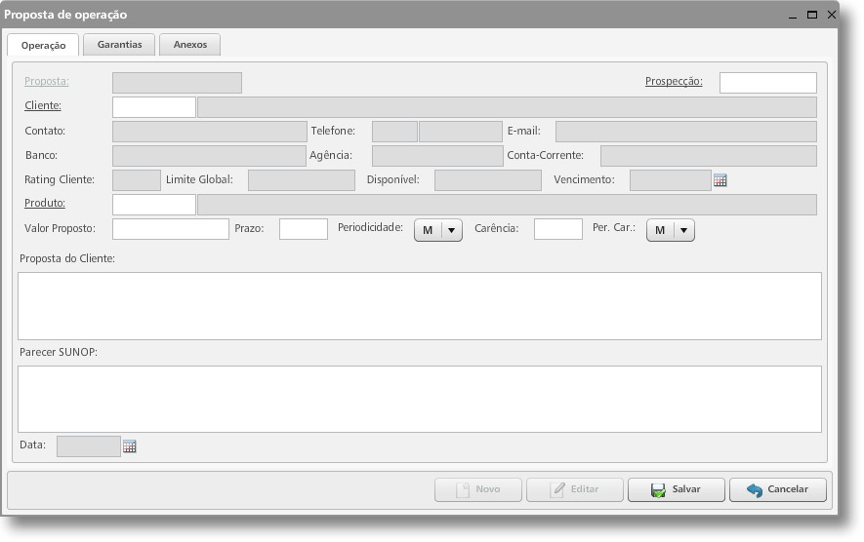
Task: Click the Telefone number field
Action: click(x=461, y=132)
